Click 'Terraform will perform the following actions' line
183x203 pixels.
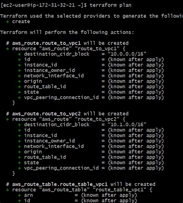click(67, 33)
